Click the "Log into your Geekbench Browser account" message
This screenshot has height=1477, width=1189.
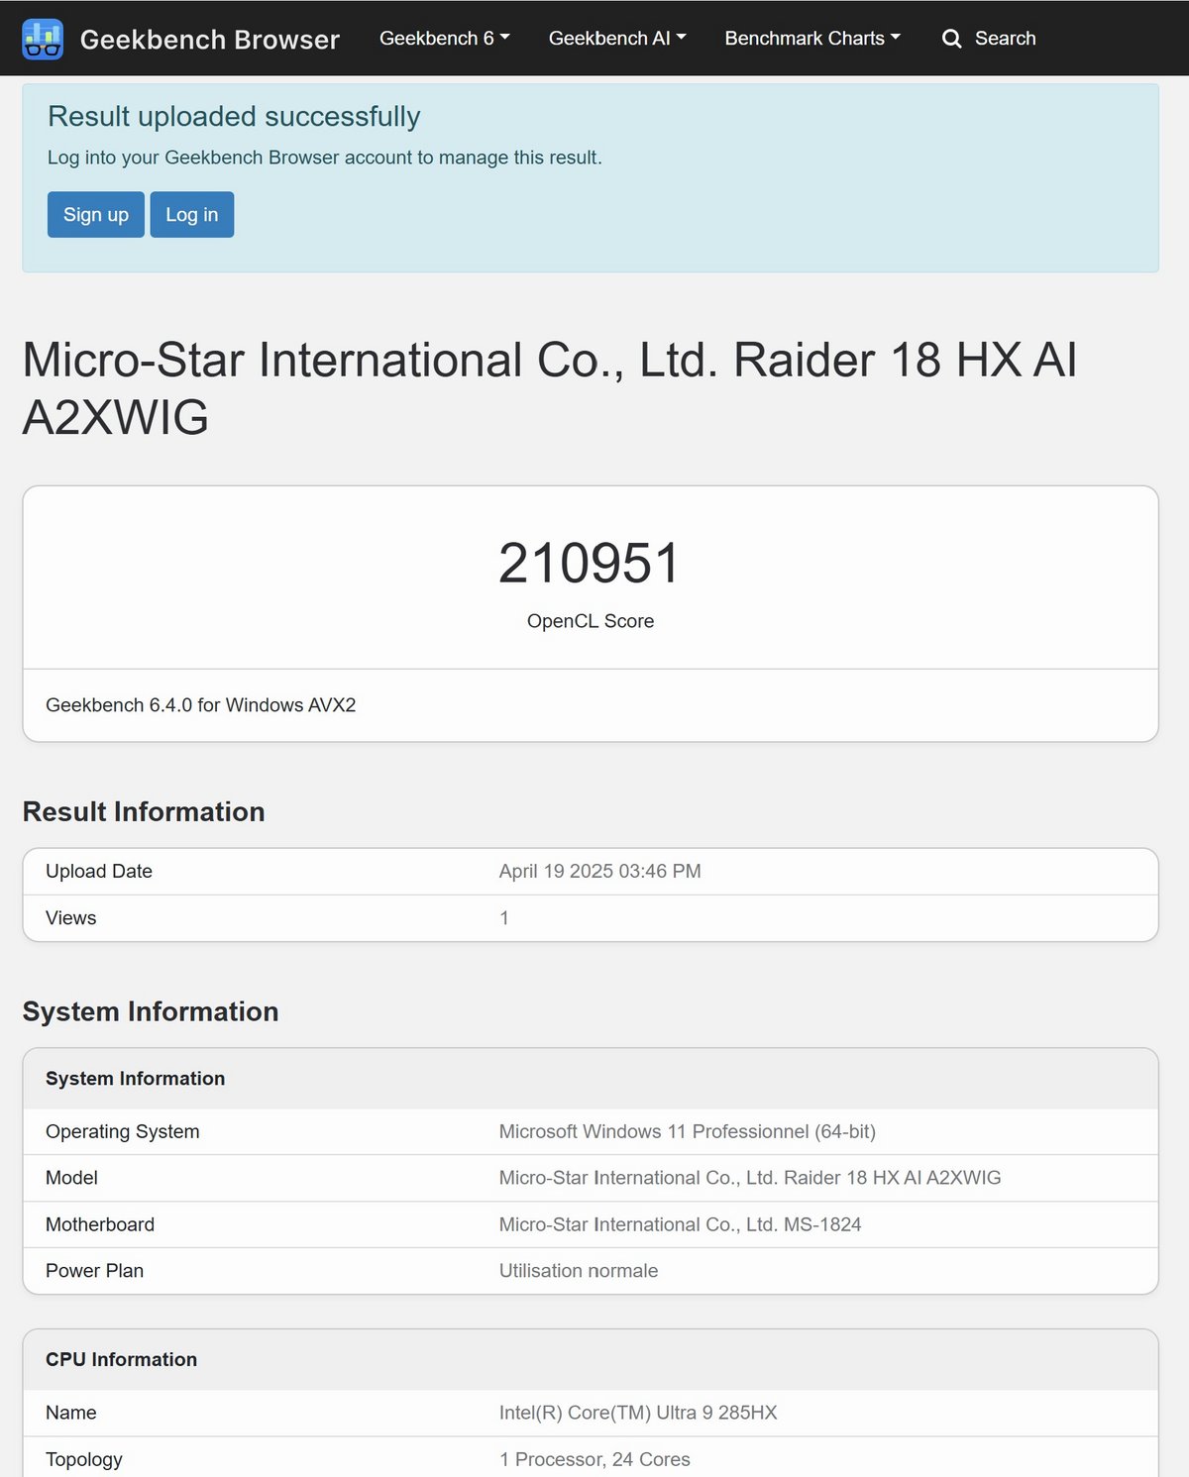tap(325, 158)
